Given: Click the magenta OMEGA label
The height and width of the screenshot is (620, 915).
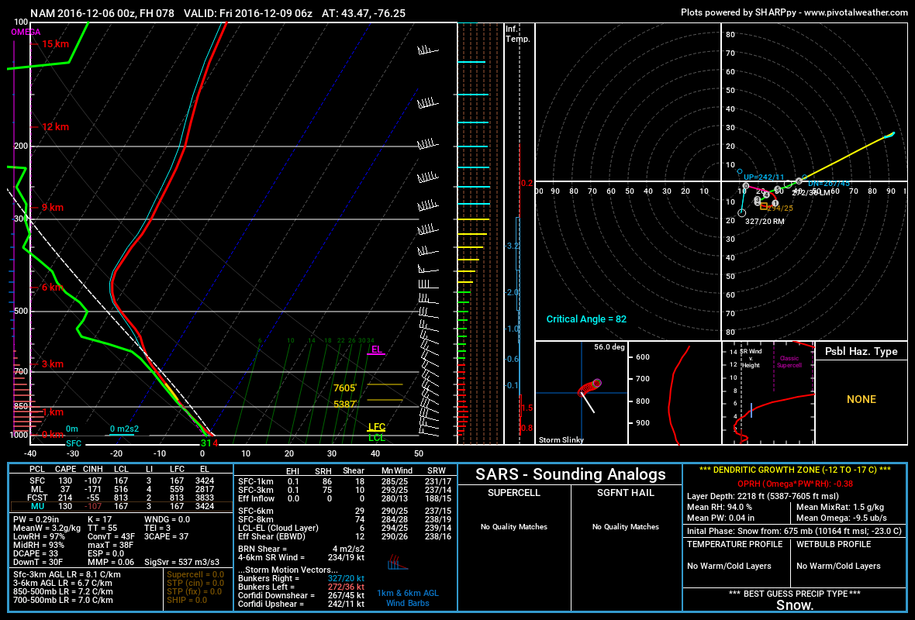Looking at the screenshot, I should pyautogui.click(x=26, y=32).
